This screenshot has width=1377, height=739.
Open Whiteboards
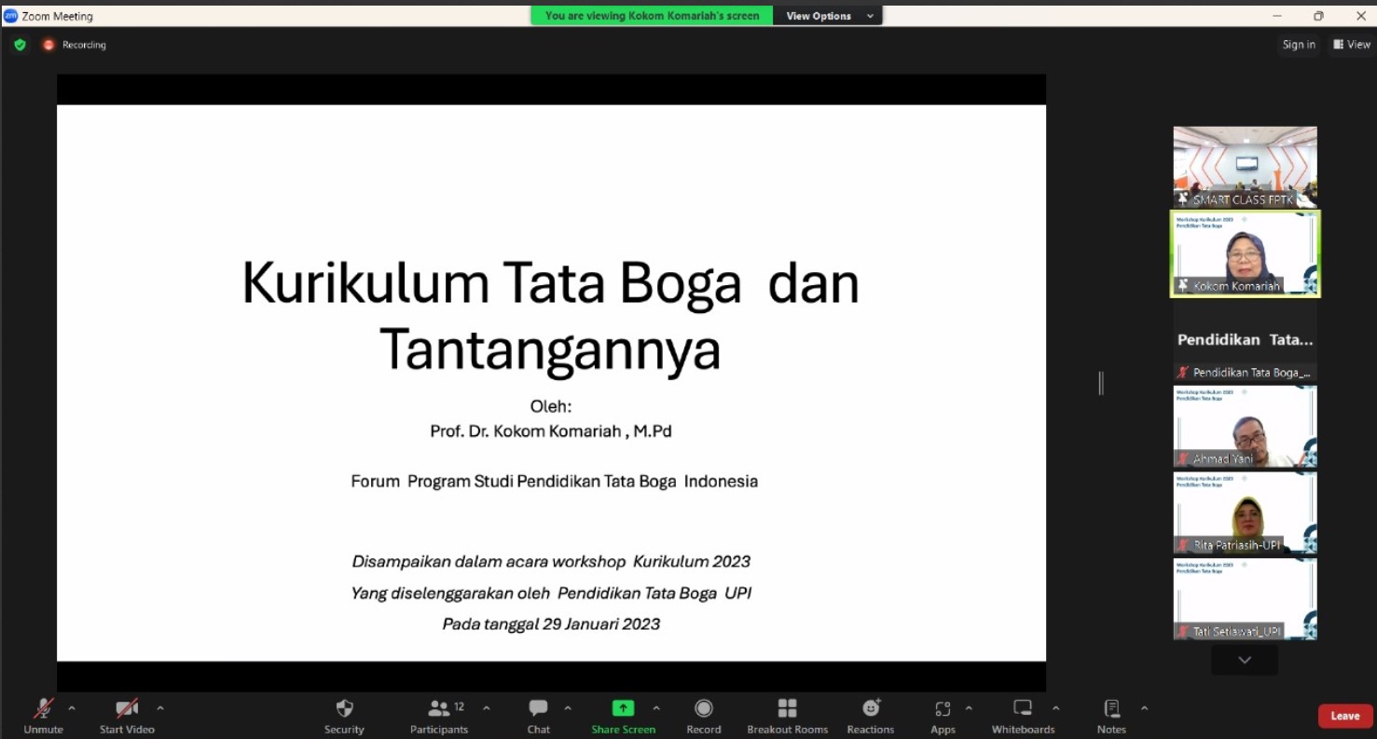coord(1023,716)
